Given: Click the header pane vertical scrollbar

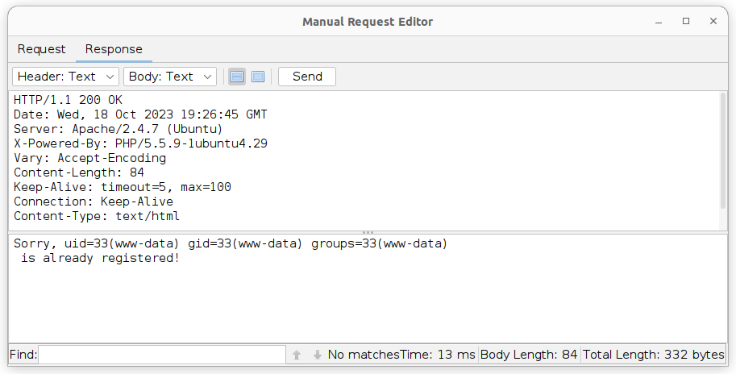Looking at the screenshot, I should [722, 161].
